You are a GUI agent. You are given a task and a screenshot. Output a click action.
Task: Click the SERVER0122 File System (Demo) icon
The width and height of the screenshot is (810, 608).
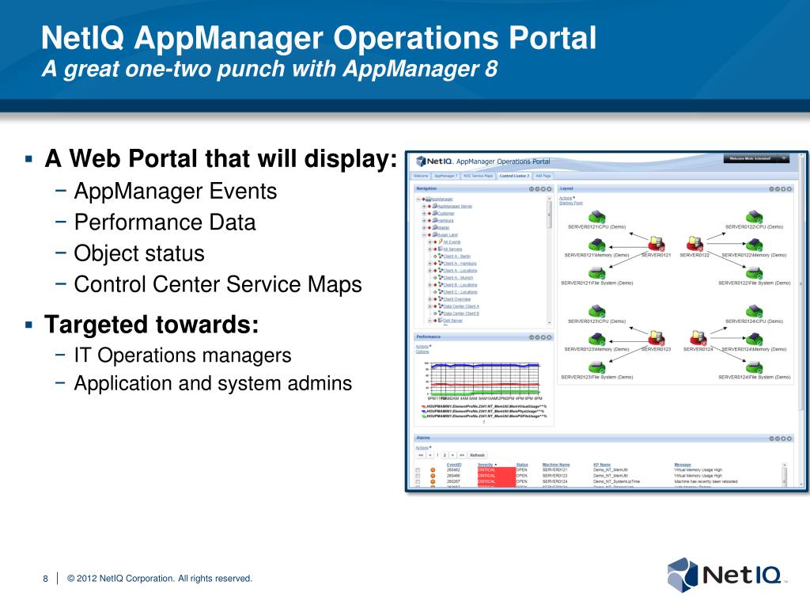(x=754, y=273)
